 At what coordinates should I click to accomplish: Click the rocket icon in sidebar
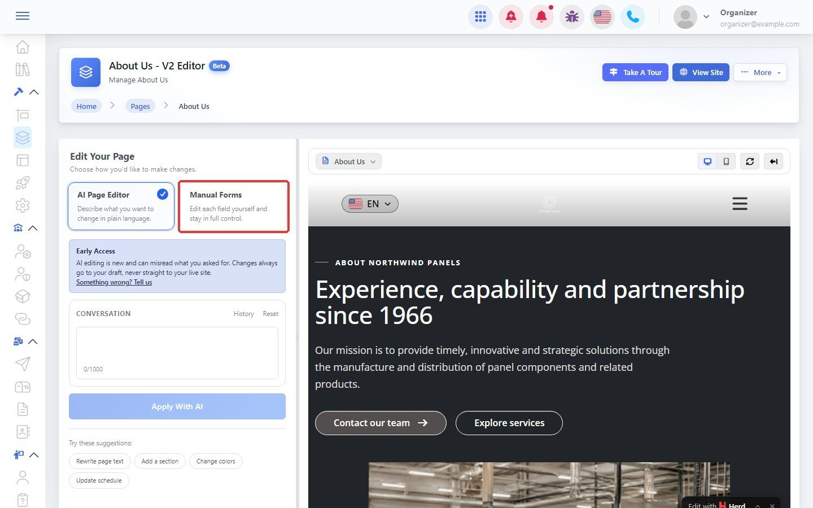(23, 183)
